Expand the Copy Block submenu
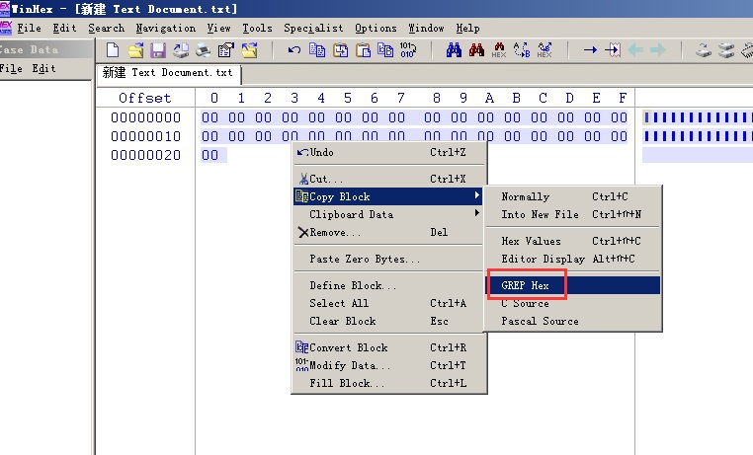753x455 pixels. [389, 196]
